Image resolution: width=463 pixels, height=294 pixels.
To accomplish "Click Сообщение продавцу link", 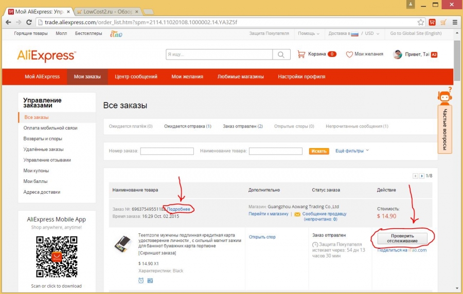I will coord(324,214).
